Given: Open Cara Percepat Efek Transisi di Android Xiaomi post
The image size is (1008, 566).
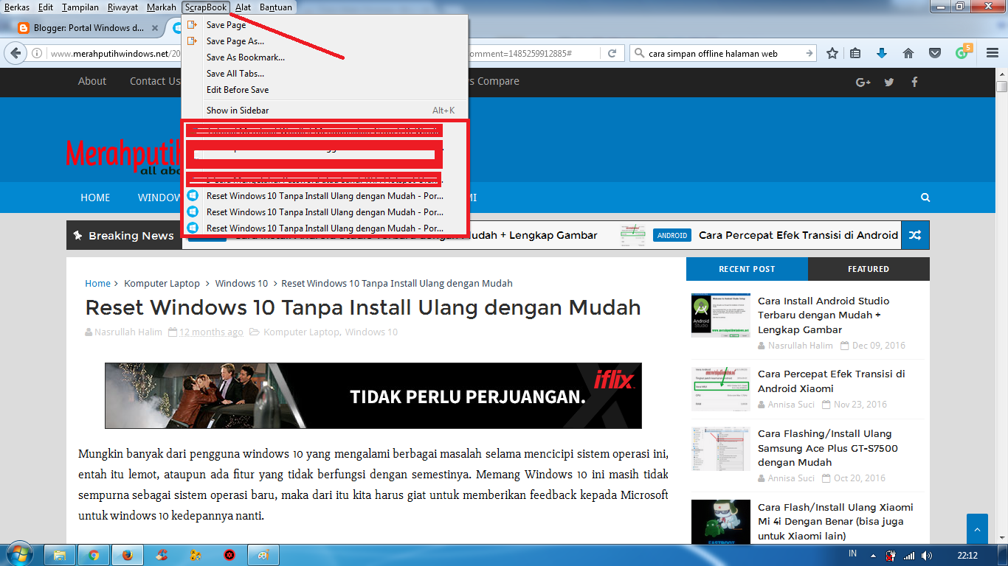Looking at the screenshot, I should tap(831, 381).
